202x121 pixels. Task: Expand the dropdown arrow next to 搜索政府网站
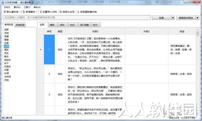[x=198, y=18]
